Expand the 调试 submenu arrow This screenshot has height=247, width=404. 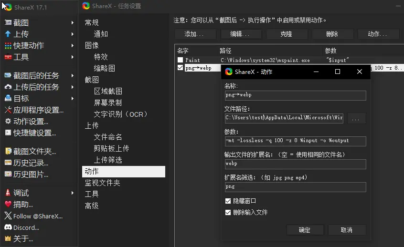pyautogui.click(x=73, y=193)
